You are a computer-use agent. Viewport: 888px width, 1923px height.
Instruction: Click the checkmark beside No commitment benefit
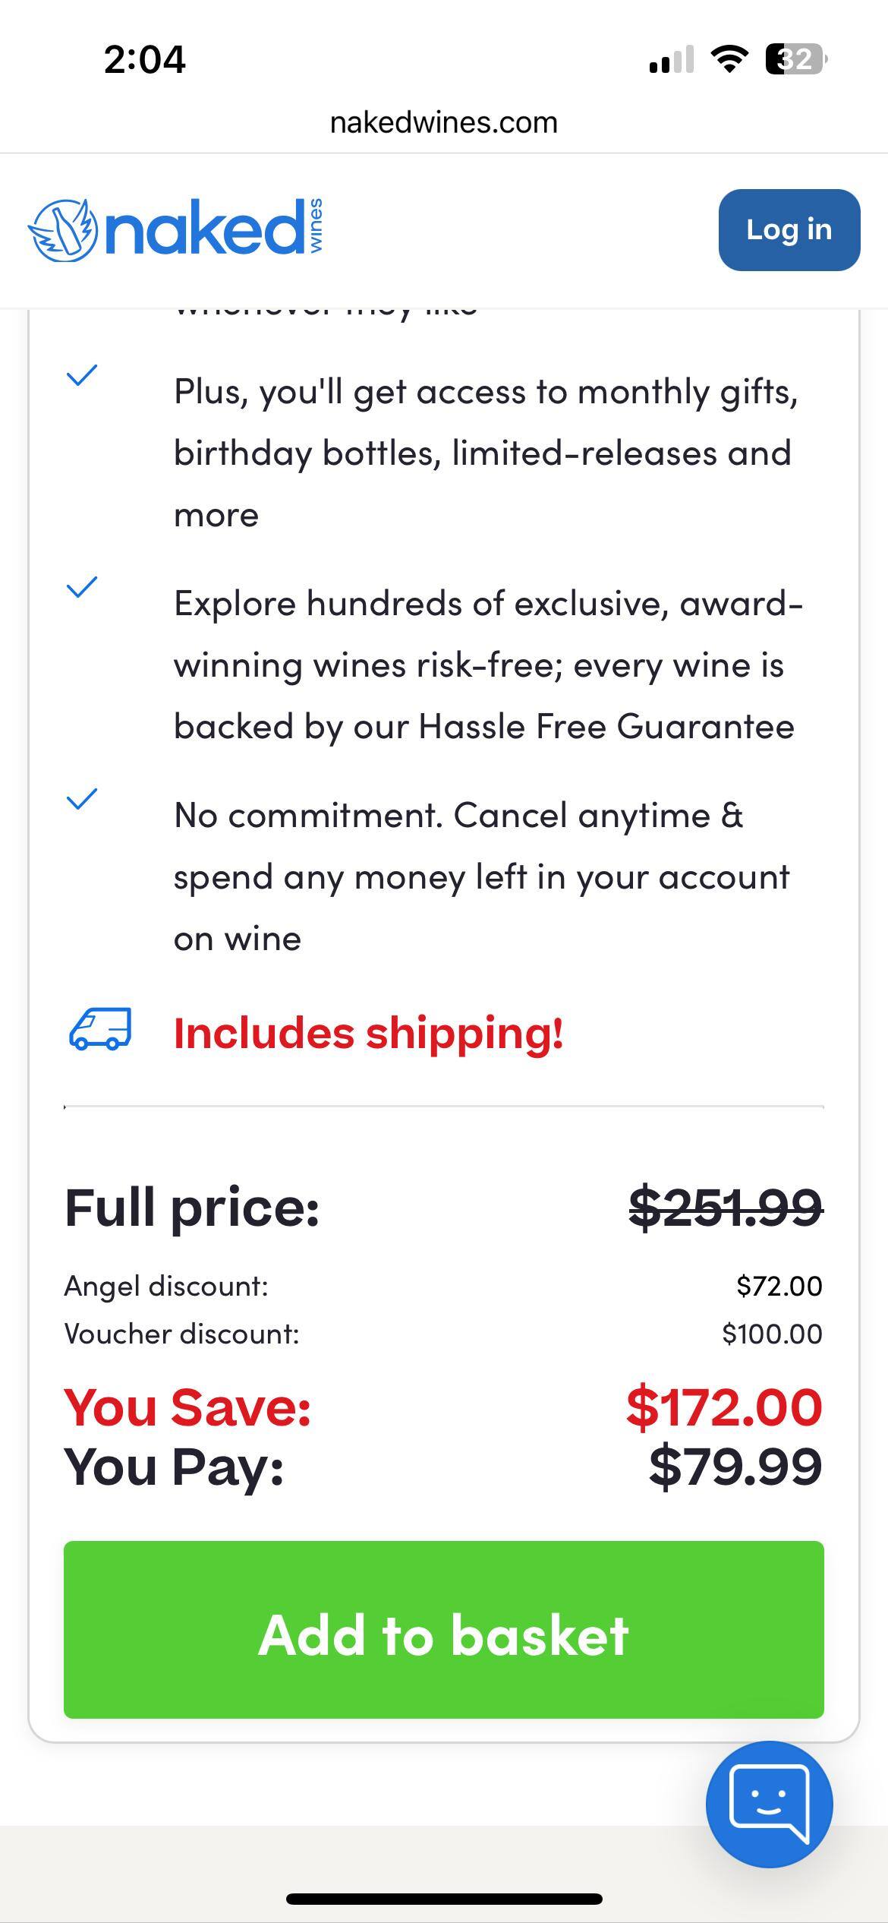tap(82, 799)
